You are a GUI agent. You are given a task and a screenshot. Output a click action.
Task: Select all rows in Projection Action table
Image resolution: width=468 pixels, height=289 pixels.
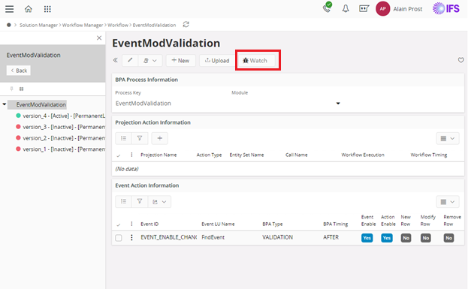click(119, 155)
